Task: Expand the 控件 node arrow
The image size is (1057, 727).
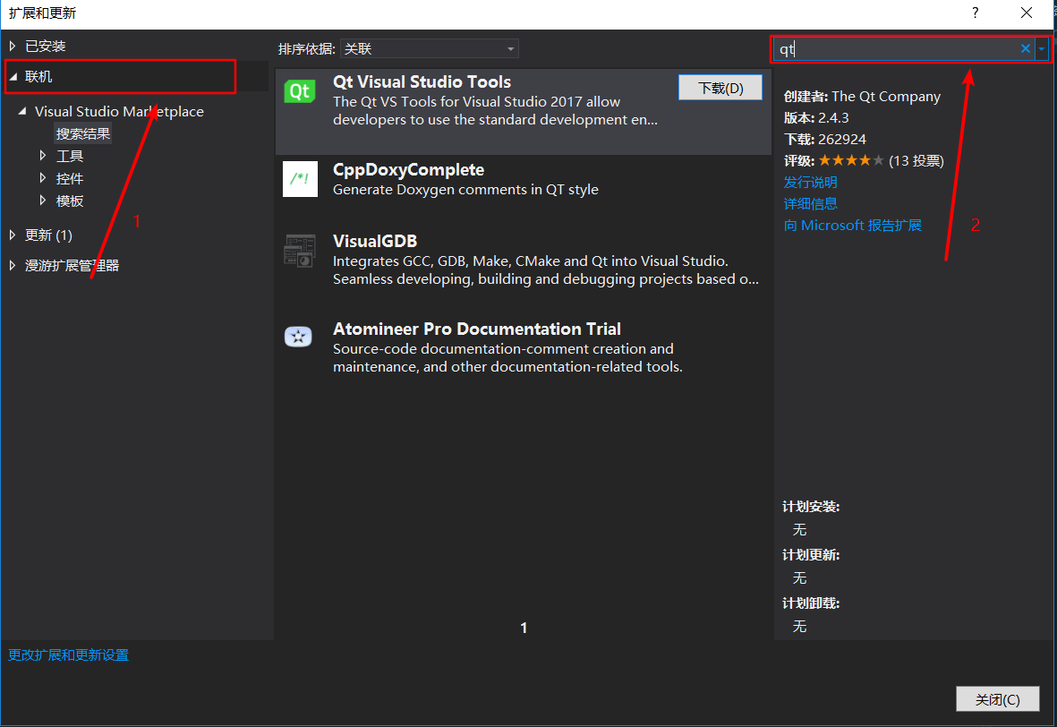Action: (x=42, y=178)
